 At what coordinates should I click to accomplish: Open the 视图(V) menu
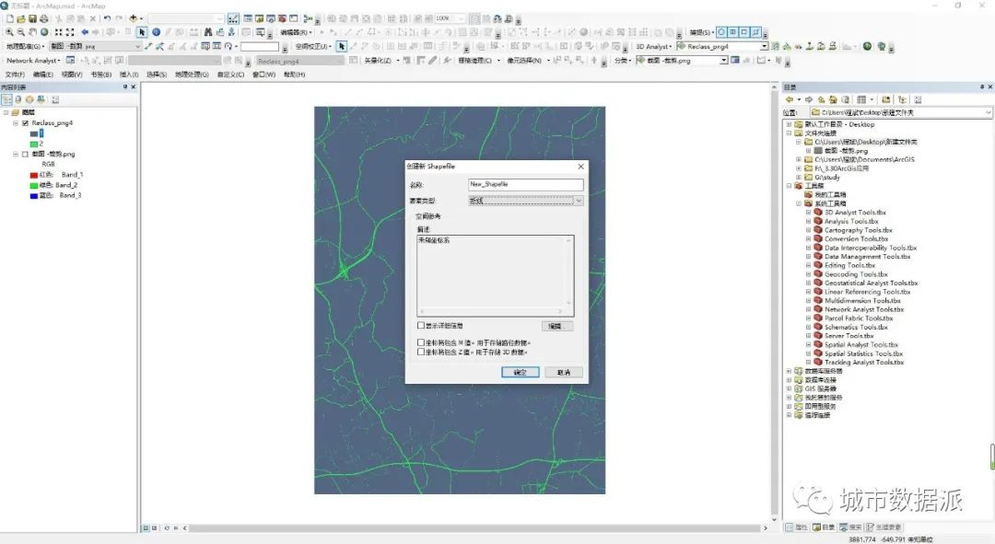coord(72,75)
